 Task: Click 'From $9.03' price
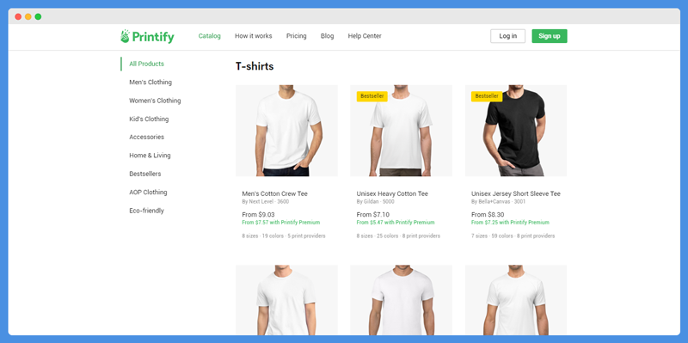point(259,215)
